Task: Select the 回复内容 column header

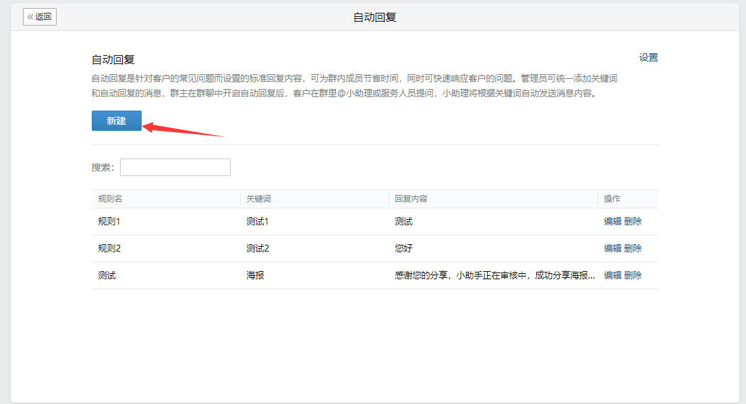Action: click(x=411, y=199)
